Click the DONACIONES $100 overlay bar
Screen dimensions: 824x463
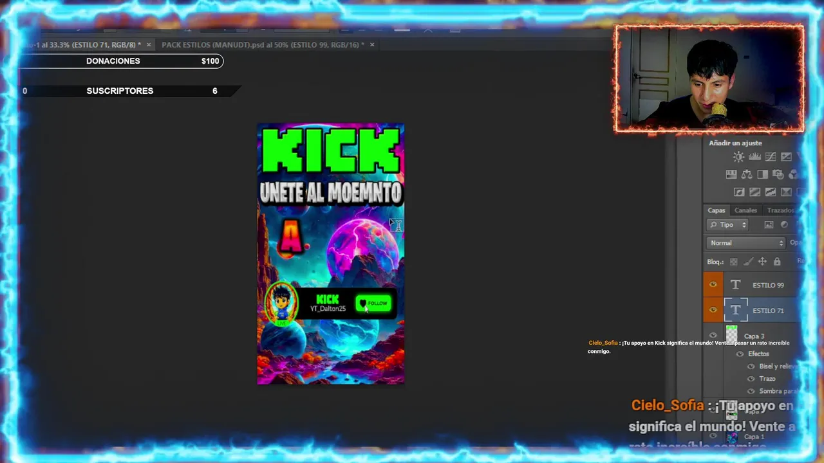pyautogui.click(x=122, y=61)
